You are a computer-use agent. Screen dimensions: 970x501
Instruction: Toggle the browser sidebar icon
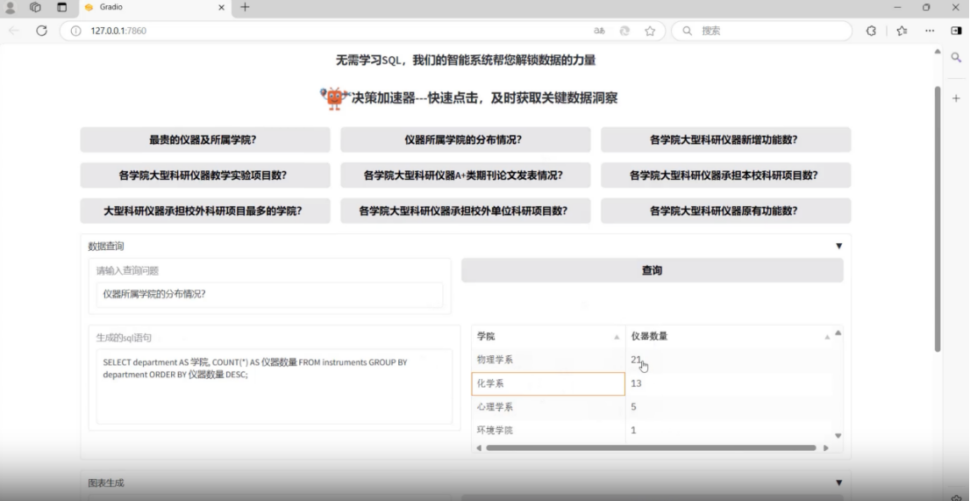click(x=956, y=31)
